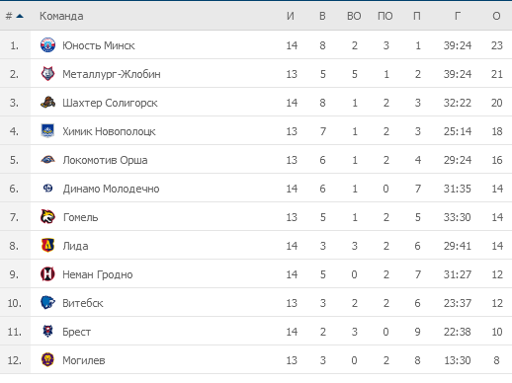Click the Брест team logo
The width and height of the screenshot is (512, 383).
47,331
